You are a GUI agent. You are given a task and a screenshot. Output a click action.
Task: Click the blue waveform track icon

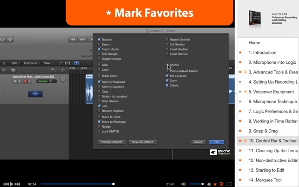35,93
